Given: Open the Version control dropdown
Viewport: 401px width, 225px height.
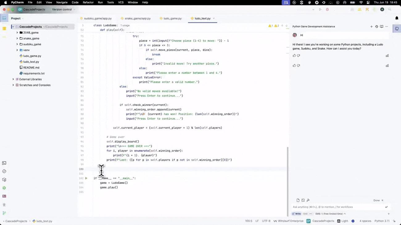Looking at the screenshot, I should click(63, 10).
